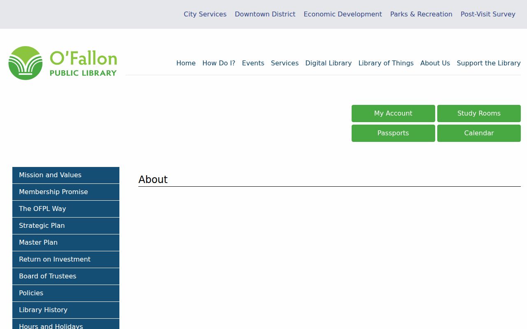
Task: Go to Downtown District page
Action: [265, 14]
